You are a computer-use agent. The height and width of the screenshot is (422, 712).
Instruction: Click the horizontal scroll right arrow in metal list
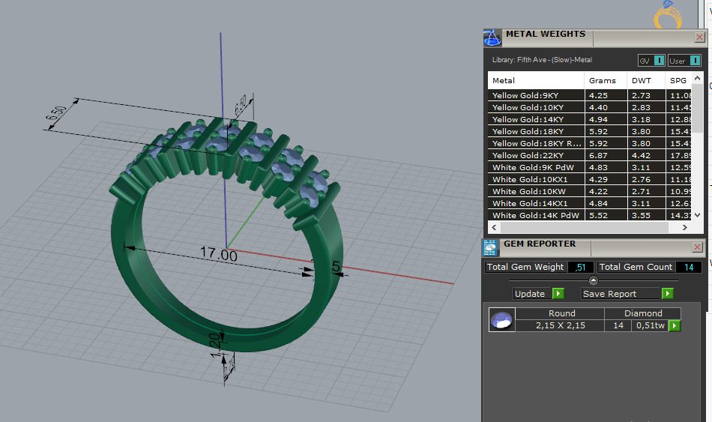[685, 227]
